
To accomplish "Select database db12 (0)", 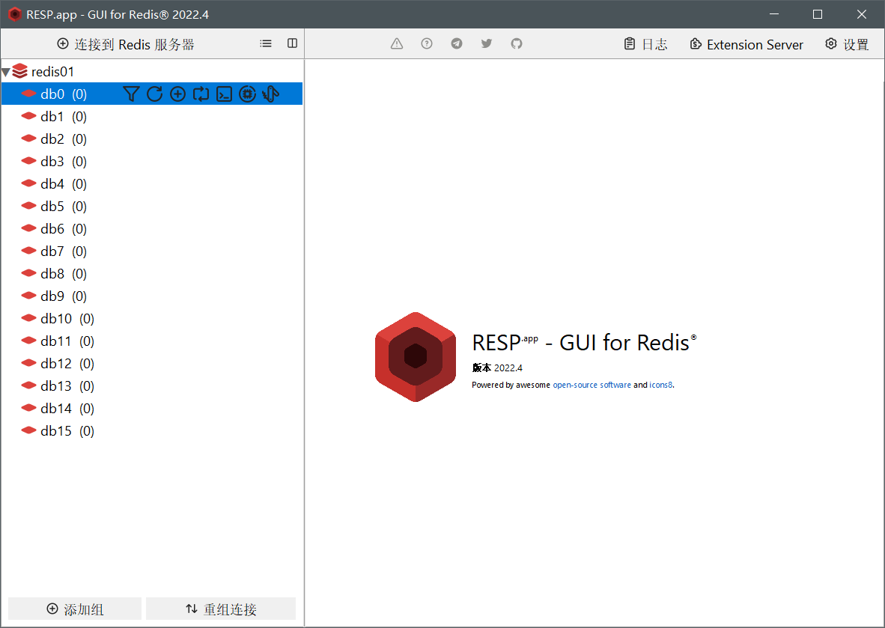I will point(152,363).
